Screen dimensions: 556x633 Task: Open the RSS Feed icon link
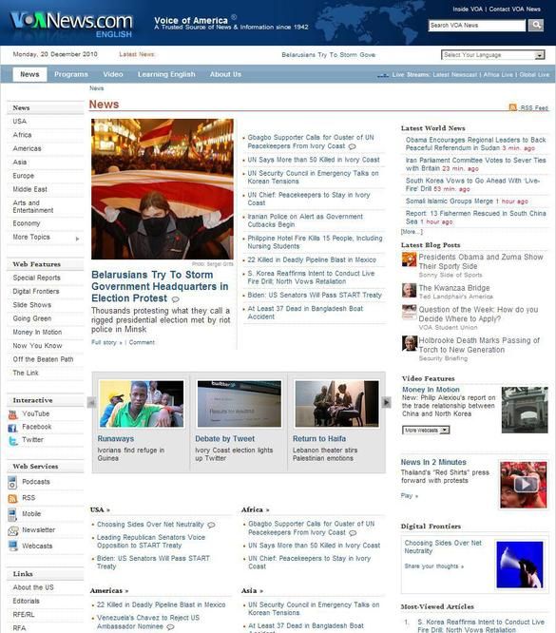coord(513,107)
